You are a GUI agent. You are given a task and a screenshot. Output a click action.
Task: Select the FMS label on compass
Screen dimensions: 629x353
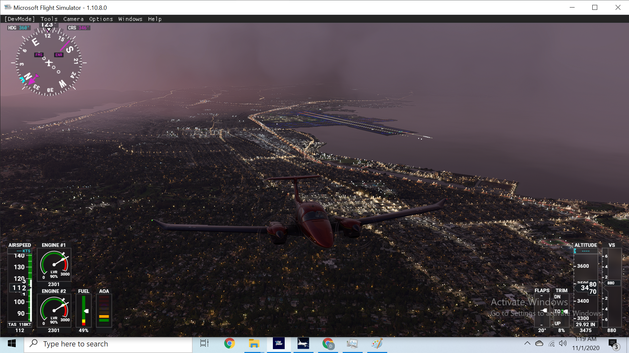(x=39, y=55)
